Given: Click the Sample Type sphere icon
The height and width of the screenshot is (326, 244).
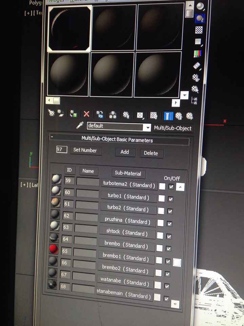Looking at the screenshot, I should [200, 6].
